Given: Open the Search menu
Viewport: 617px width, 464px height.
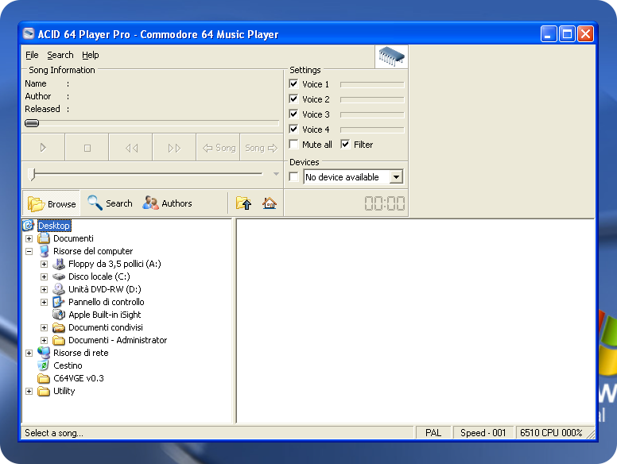Looking at the screenshot, I should tap(60, 55).
